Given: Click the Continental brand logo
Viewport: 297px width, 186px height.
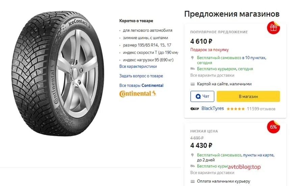Looking at the screenshot, I should [x=138, y=94].
